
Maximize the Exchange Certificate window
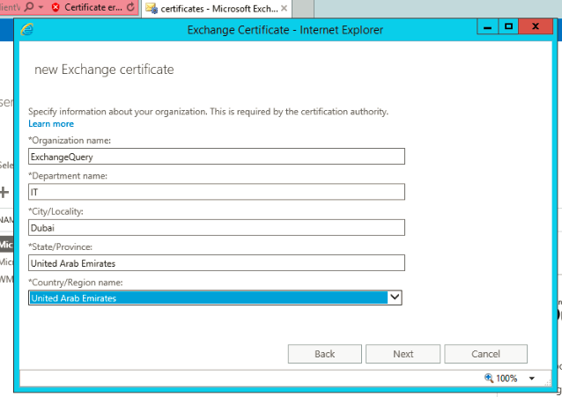508,29
